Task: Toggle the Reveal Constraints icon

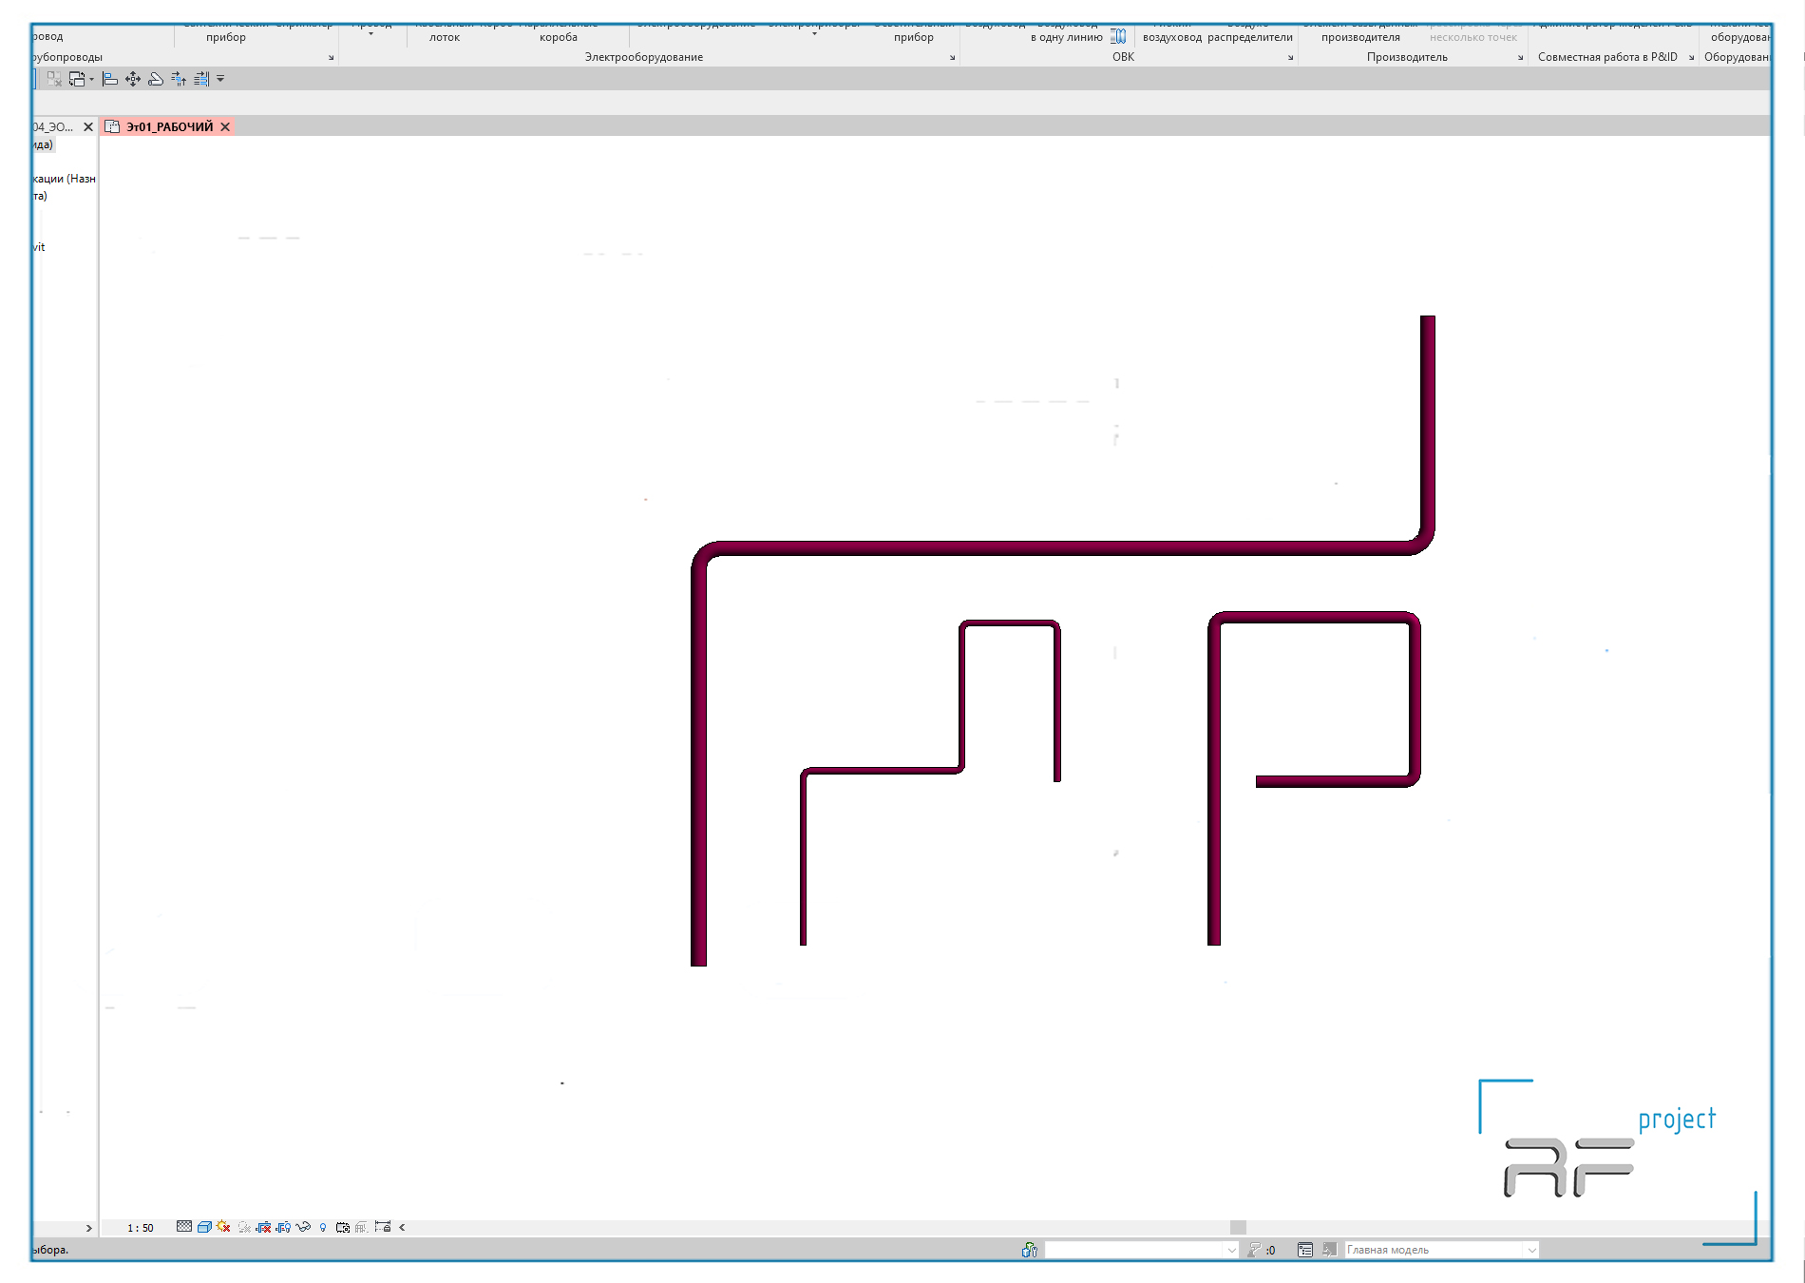Action: click(383, 1227)
